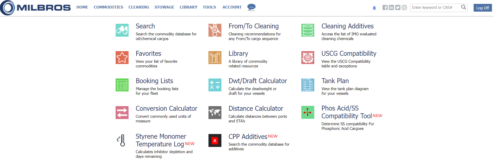Click the keyword or CAS# search field
Image resolution: width=493 pixels, height=165 pixels.
click(x=436, y=7)
